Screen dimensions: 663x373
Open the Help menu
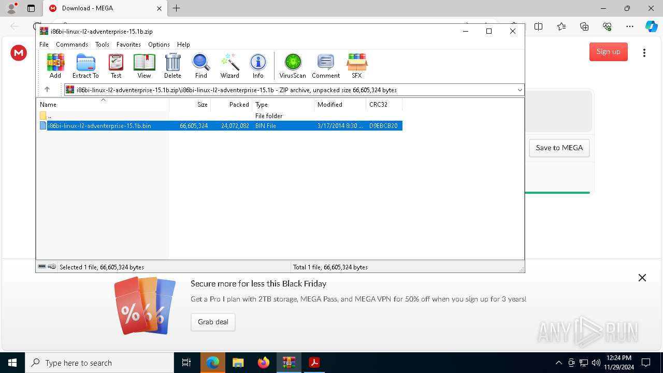183,45
